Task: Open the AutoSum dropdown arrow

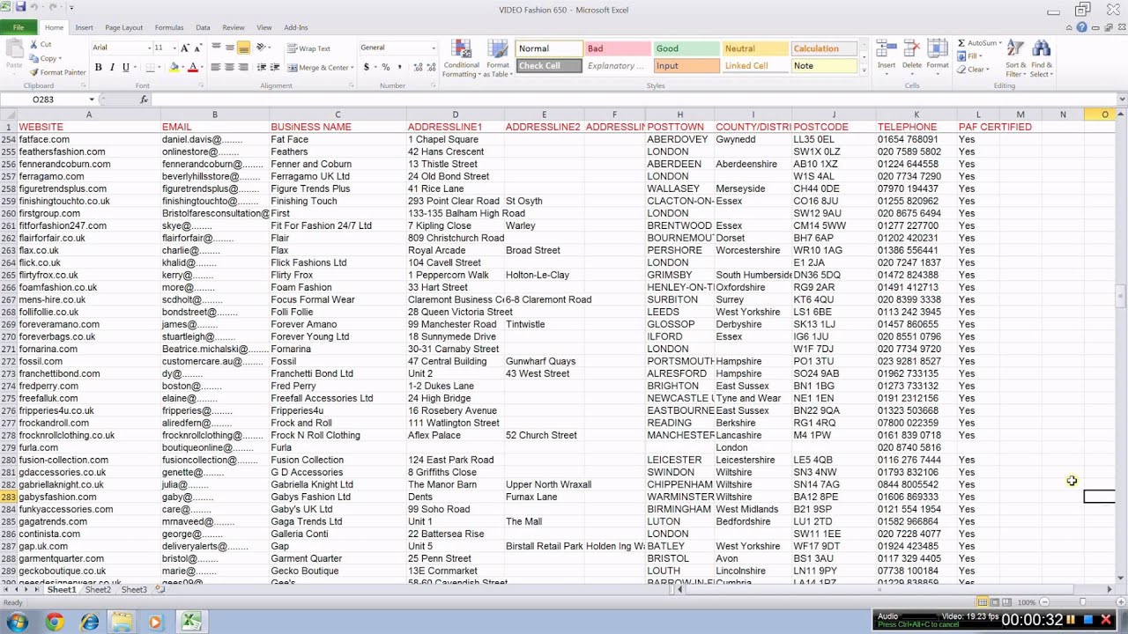Action: pos(999,43)
